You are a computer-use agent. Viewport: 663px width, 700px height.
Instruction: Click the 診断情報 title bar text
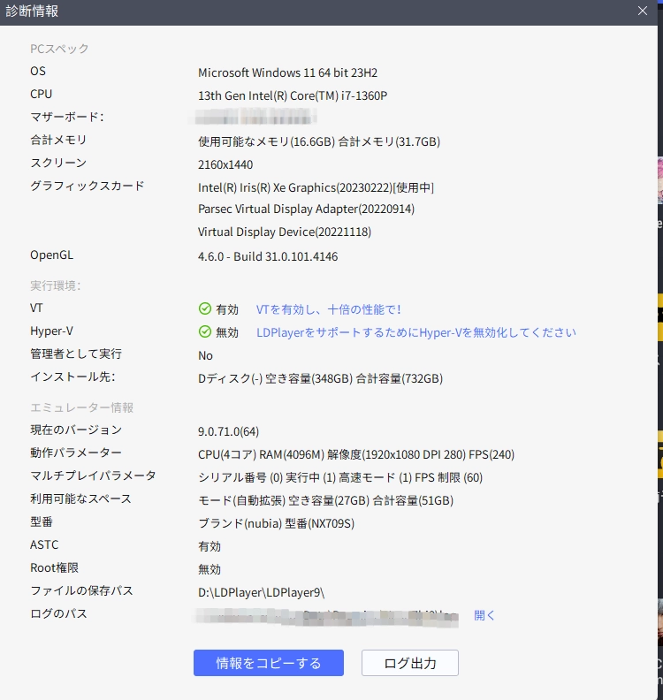[34, 11]
